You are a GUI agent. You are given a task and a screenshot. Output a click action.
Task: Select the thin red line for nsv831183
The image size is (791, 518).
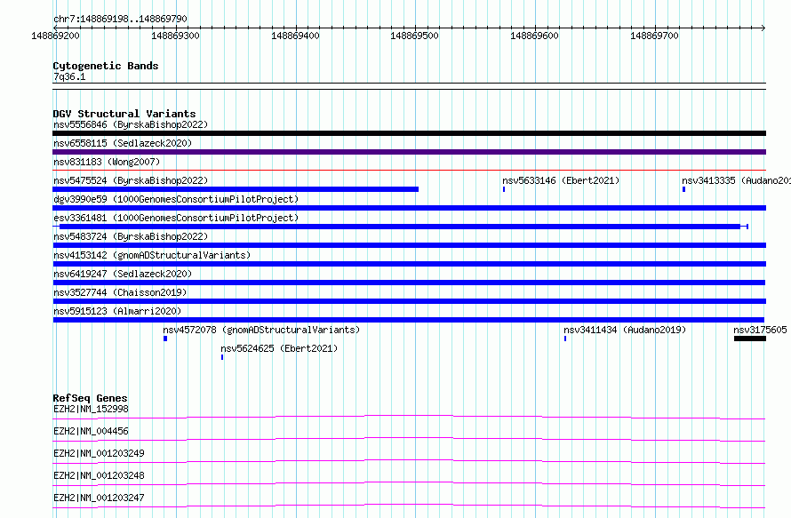(409, 171)
